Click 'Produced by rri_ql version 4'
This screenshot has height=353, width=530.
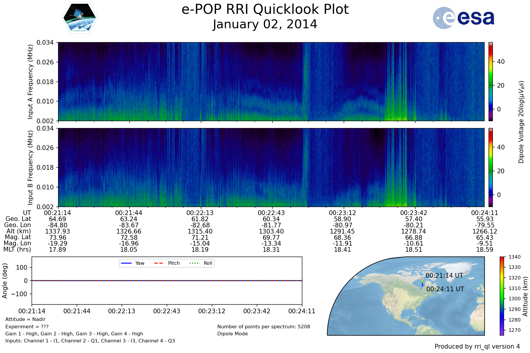point(477,347)
